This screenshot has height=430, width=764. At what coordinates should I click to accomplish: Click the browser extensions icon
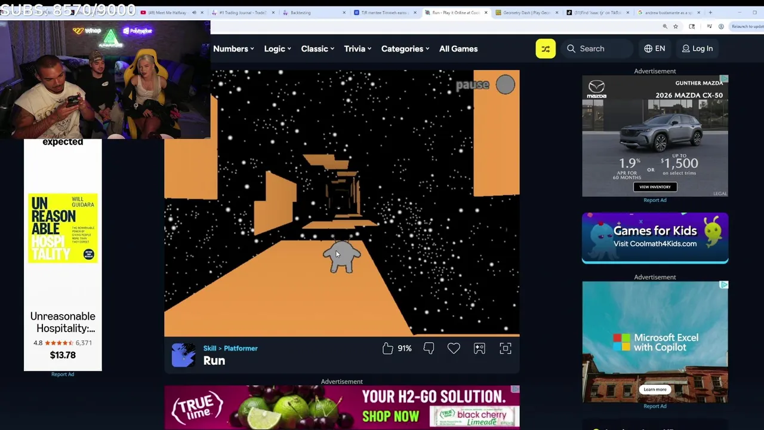point(692,26)
